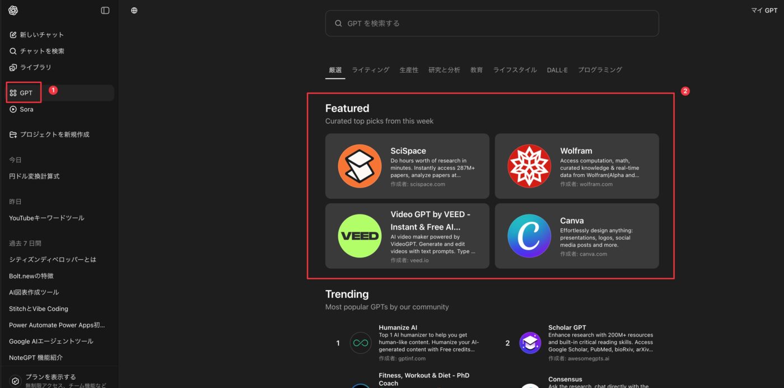Open the SciSpace title in Featured
Viewport: 784px width, 388px height.
point(408,151)
